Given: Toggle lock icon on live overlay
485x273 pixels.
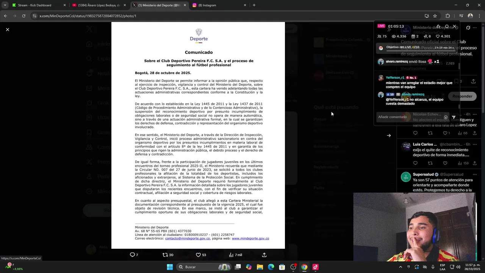Looking at the screenshot, I should [438, 27].
